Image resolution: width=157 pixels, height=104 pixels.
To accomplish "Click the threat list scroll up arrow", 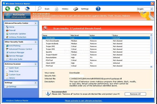I will click(151, 35).
